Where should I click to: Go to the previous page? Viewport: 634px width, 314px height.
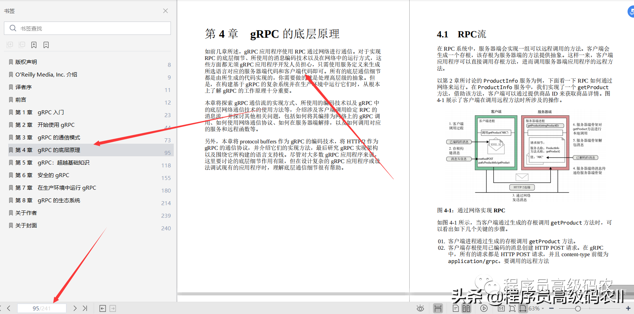(9, 308)
